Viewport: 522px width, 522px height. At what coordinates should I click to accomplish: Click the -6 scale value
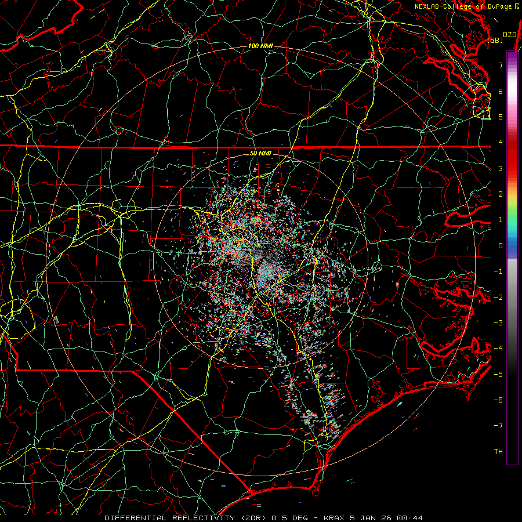pos(498,400)
